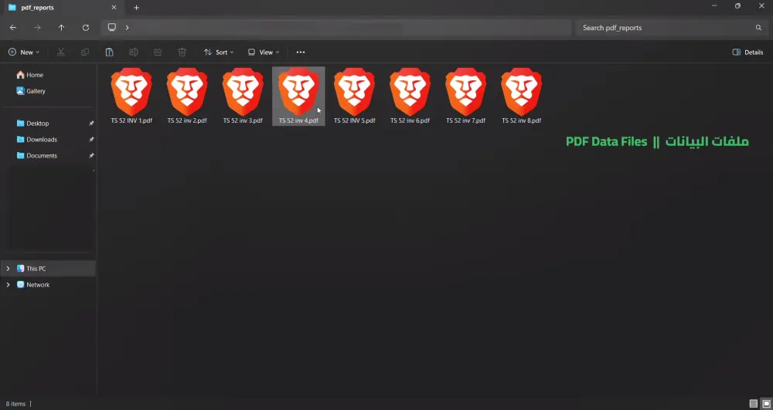Click the Share icon in toolbar
Screen dimensions: 773x410
coord(158,53)
